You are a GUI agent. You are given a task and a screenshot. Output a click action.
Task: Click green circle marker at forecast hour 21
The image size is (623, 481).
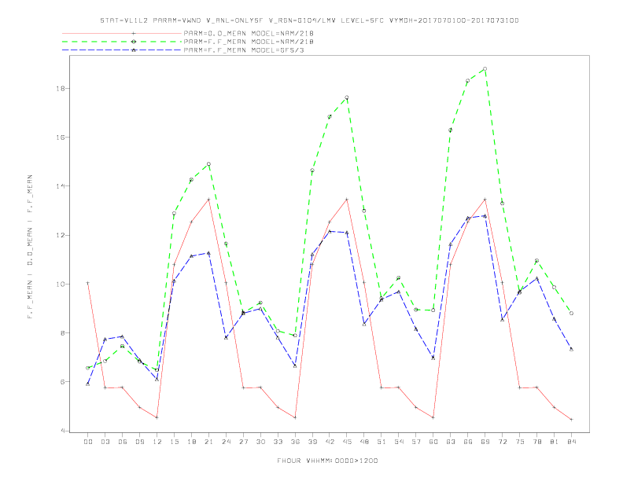click(x=208, y=164)
